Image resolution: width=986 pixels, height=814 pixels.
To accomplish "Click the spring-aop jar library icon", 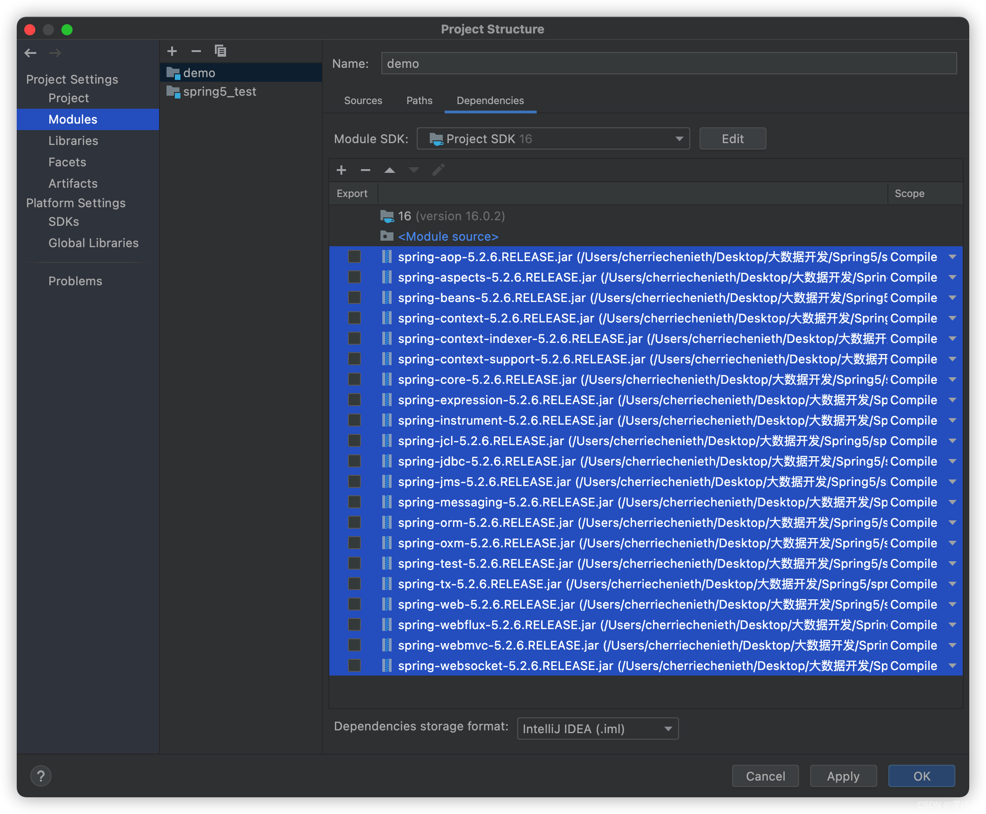I will click(x=386, y=256).
